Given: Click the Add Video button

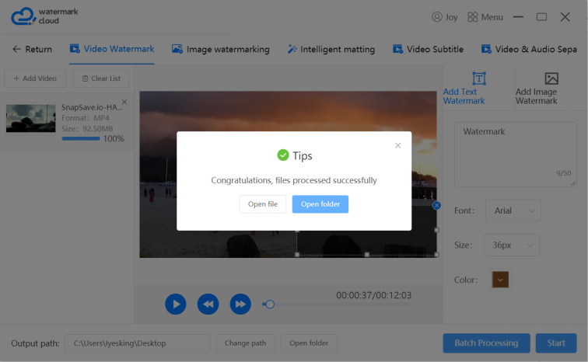Looking at the screenshot, I should (x=35, y=78).
